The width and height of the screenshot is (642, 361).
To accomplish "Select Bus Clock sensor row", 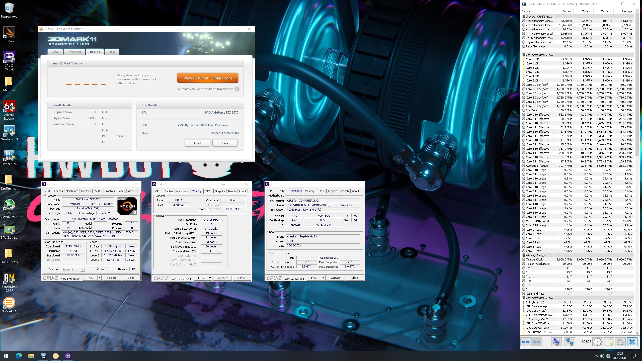I will (577, 110).
